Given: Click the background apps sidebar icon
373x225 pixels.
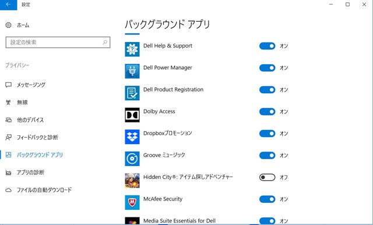Looking at the screenshot, I should 8,155.
